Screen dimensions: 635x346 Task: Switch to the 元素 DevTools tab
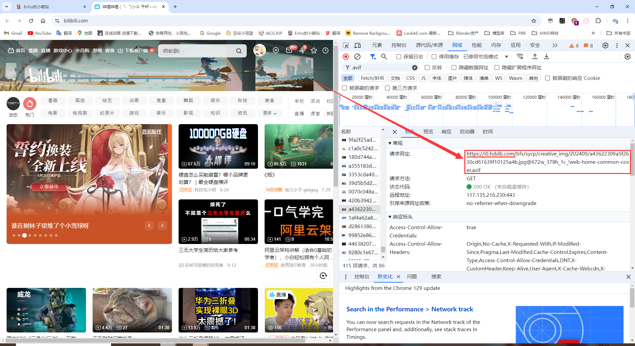377,45
